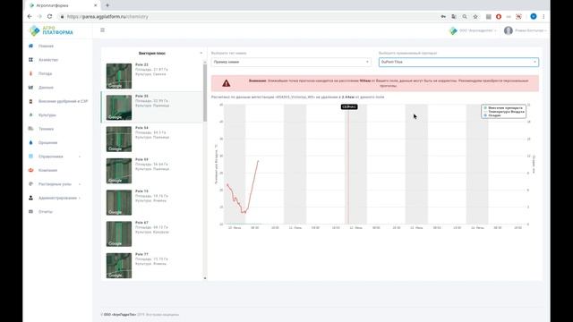Screen dimensions: 573x322
Task: Click the Данные chart icon in sidebar
Action: [30, 88]
